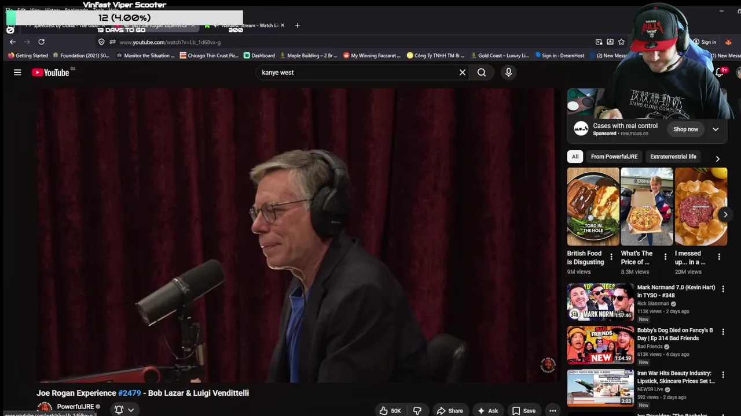Open site permissions icon in address bar

pos(112,42)
